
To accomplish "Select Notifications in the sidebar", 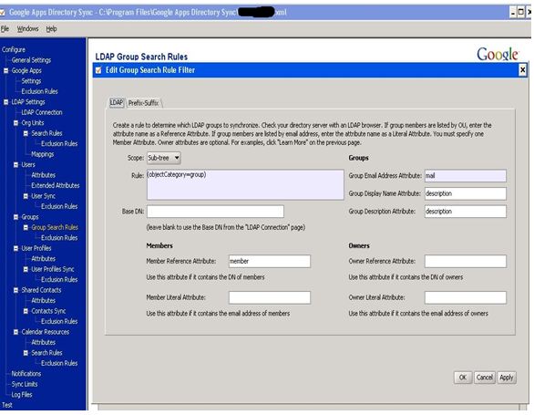I will [x=26, y=374].
